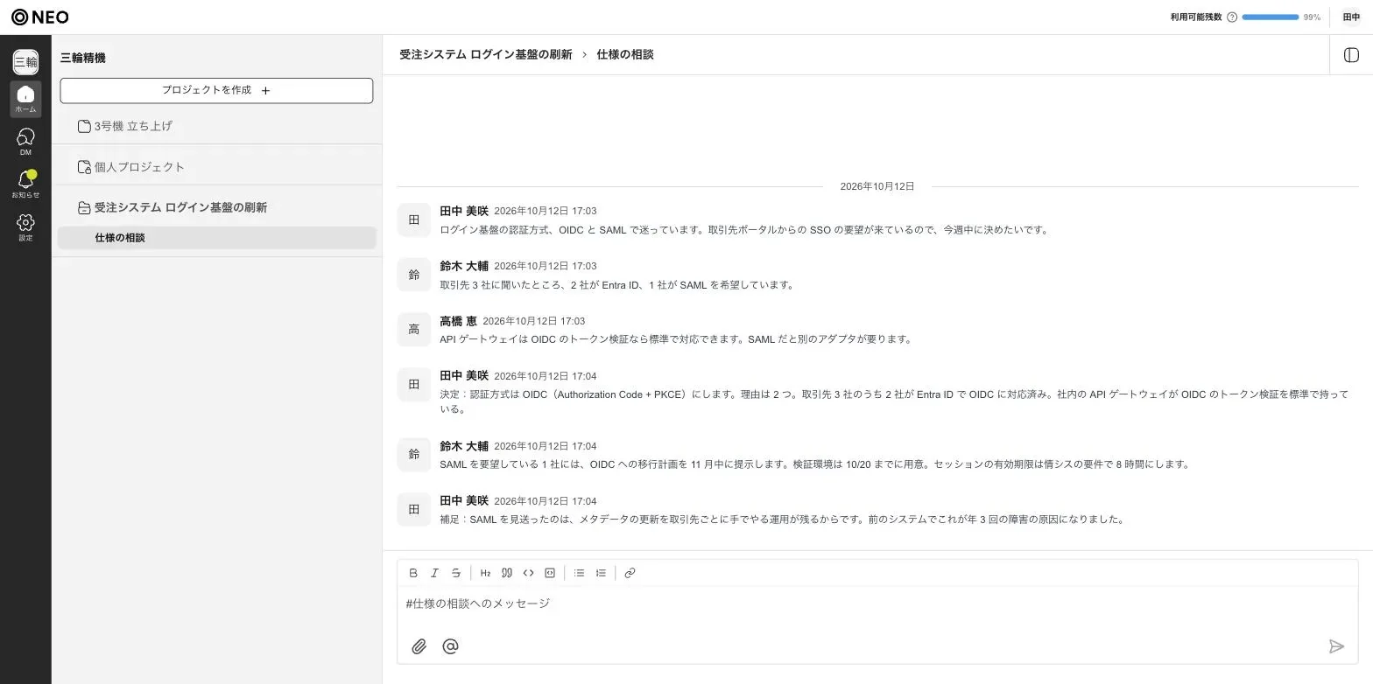Click the message starting with 補足：SAML

(782, 520)
